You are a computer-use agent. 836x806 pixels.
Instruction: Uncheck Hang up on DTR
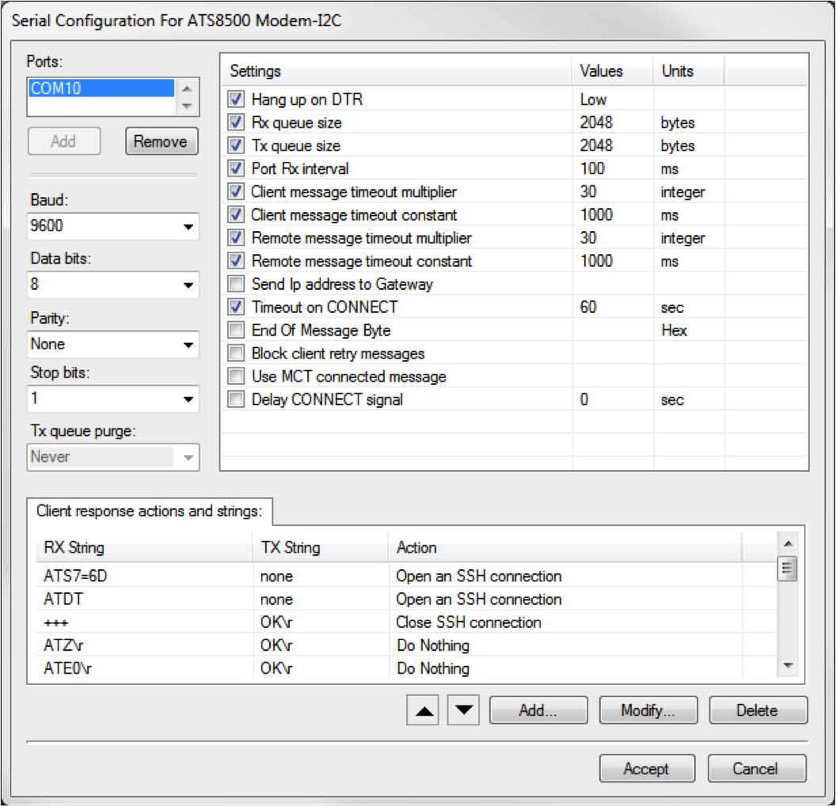pos(236,100)
